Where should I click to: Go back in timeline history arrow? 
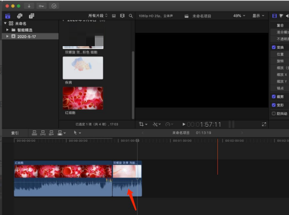pos(143,133)
